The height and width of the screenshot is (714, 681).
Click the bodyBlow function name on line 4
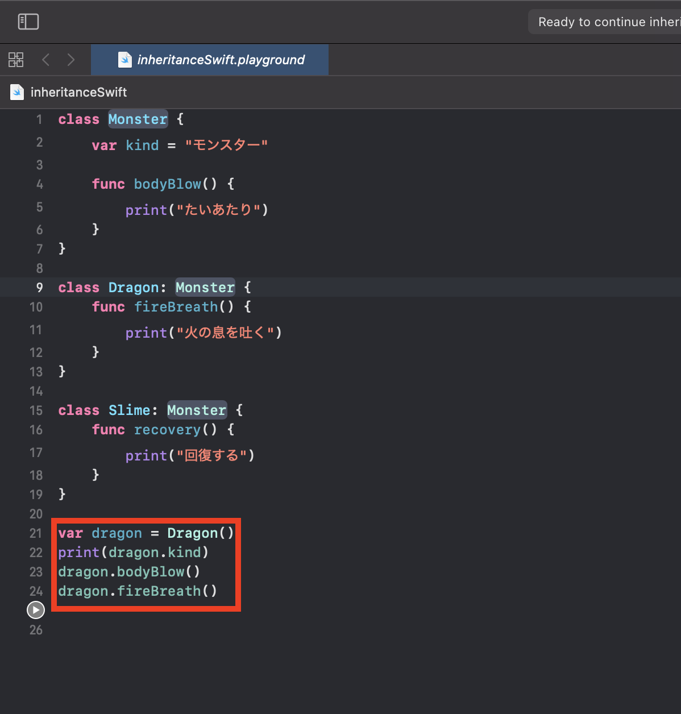[168, 184]
